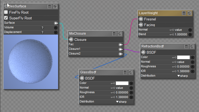
Task: Open the CyclesSurface node menu icon
Action: [x=50, y=6]
